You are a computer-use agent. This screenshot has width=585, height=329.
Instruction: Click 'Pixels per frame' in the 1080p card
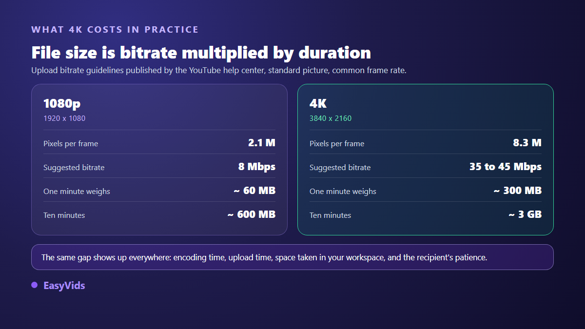coord(71,144)
